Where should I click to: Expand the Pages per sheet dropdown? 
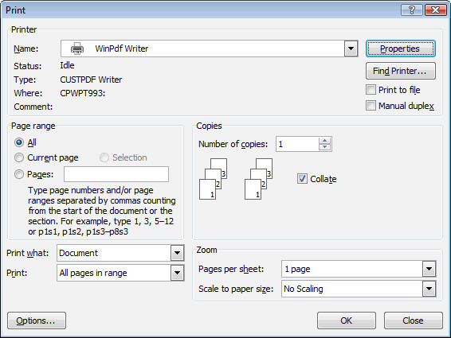[x=429, y=269]
